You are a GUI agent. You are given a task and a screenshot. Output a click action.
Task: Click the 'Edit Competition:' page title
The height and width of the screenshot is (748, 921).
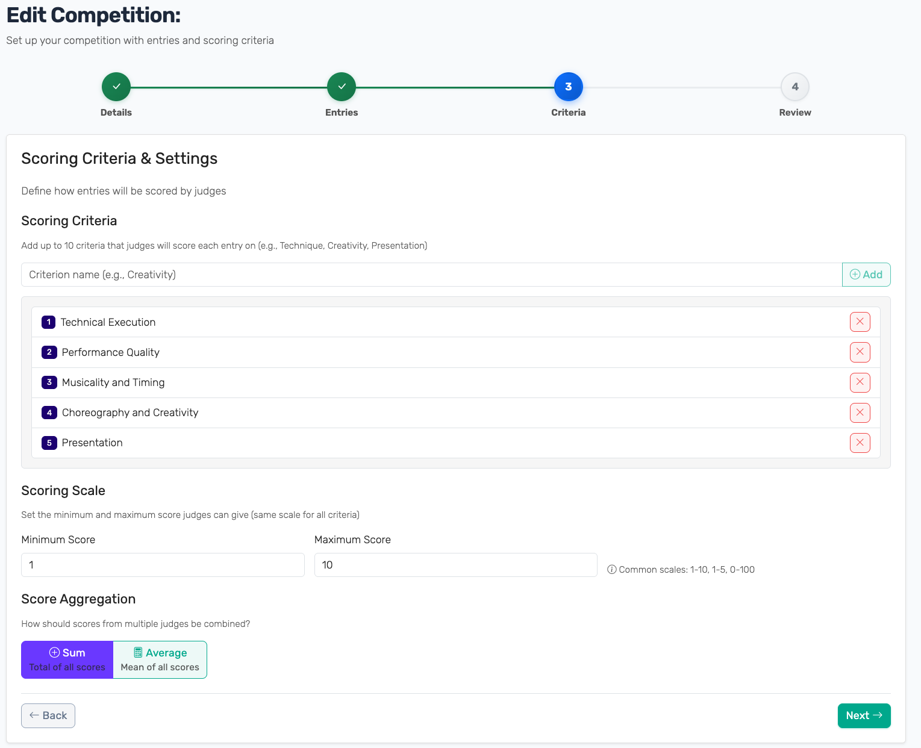coord(93,15)
